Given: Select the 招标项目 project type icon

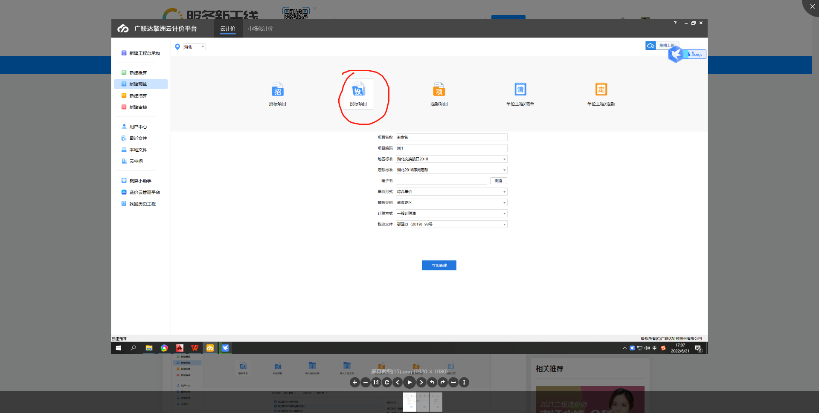Looking at the screenshot, I should [278, 90].
